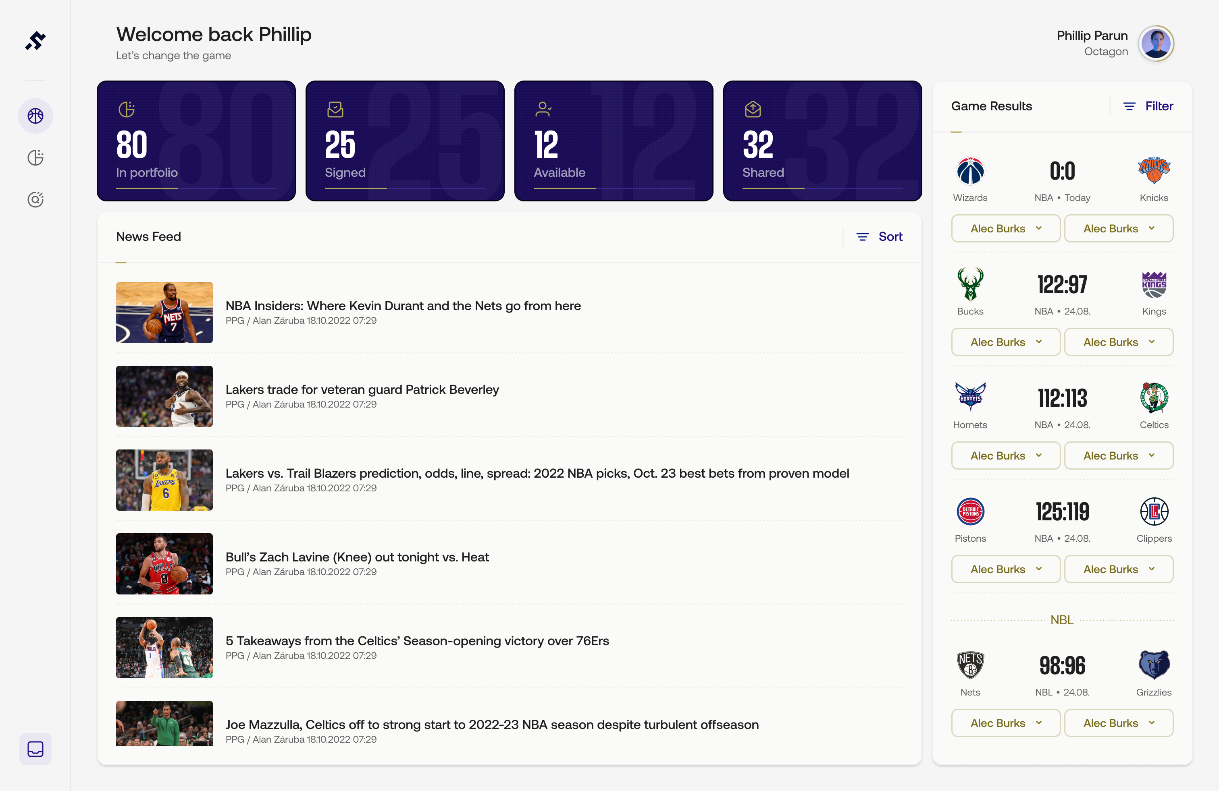The image size is (1219, 791).
Task: Click the Zach Lavine article thumbnail
Action: pyautogui.click(x=164, y=564)
